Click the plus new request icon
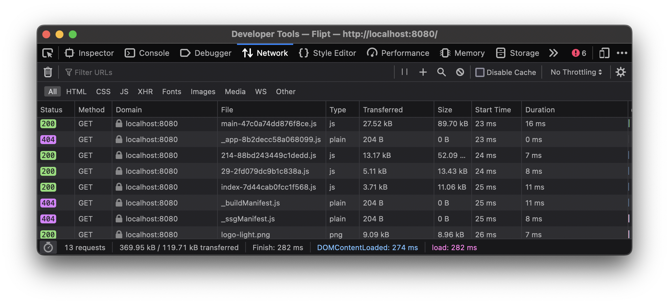 (423, 72)
